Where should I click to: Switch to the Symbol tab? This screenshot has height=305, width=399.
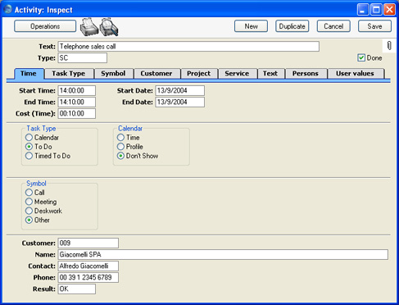(x=114, y=74)
